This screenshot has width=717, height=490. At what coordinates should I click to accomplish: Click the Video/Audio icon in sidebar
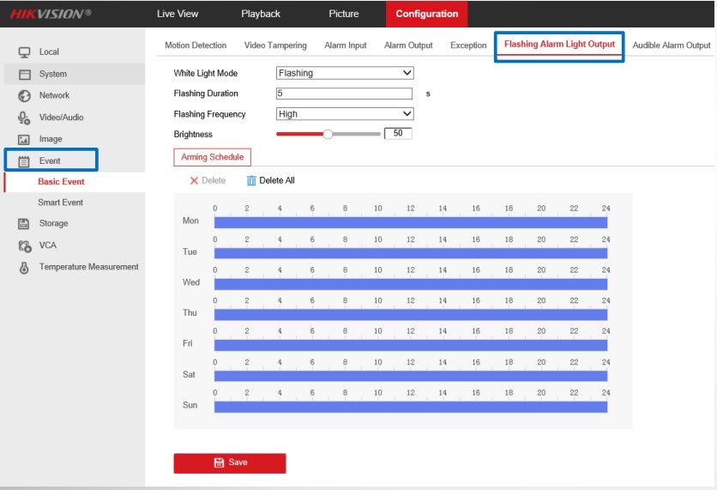pyautogui.click(x=24, y=118)
